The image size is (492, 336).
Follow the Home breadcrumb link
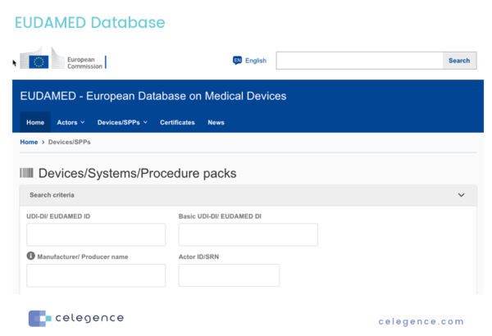(x=29, y=142)
